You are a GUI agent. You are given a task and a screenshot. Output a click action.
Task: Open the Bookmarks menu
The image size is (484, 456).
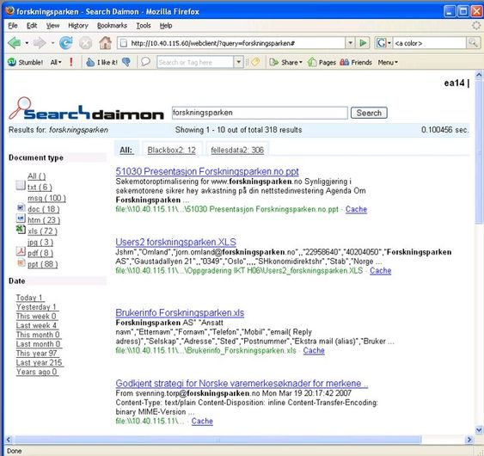click(x=112, y=26)
